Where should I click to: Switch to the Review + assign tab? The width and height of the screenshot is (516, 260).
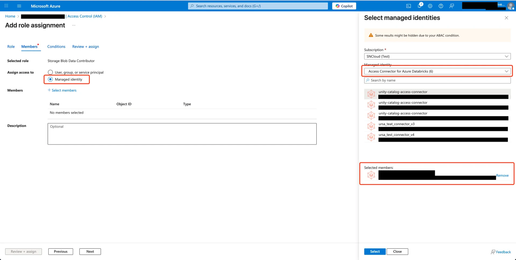[x=85, y=47]
